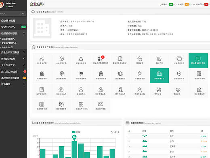Open the envelope investment info tile
This screenshot has height=158, width=210.
101,106
